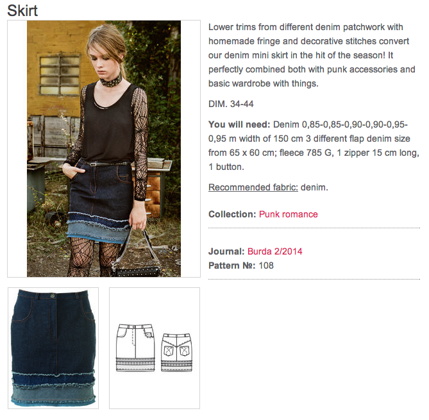Open the technical drawing thumbnail

pos(155,348)
